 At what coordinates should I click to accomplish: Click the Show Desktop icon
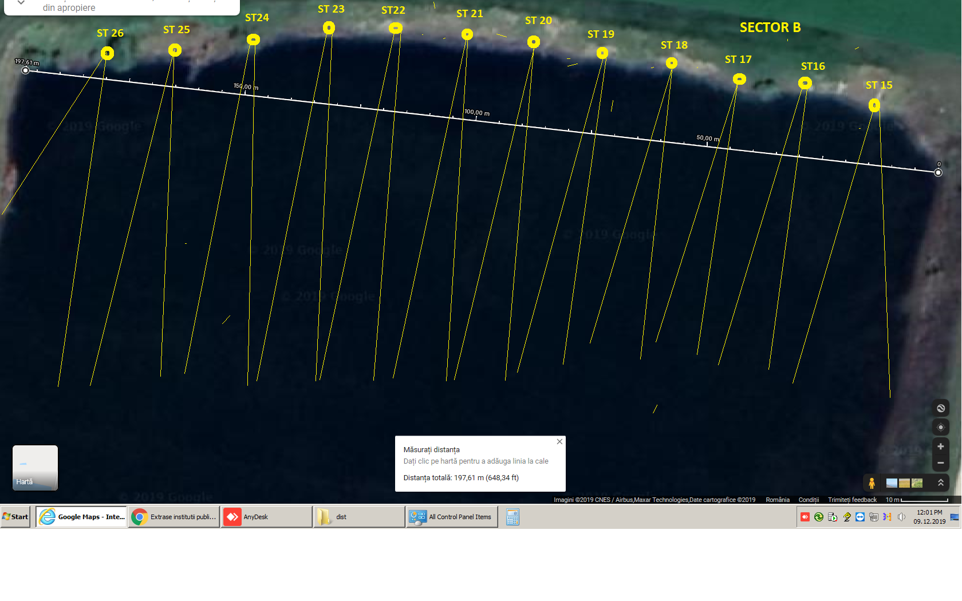pos(955,517)
